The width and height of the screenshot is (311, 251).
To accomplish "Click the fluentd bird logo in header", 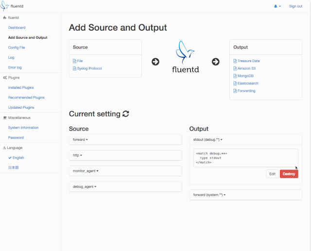I will coord(5,6).
